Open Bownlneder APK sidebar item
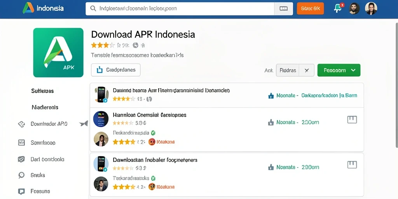Viewport: 398px width, 199px height. point(49,124)
